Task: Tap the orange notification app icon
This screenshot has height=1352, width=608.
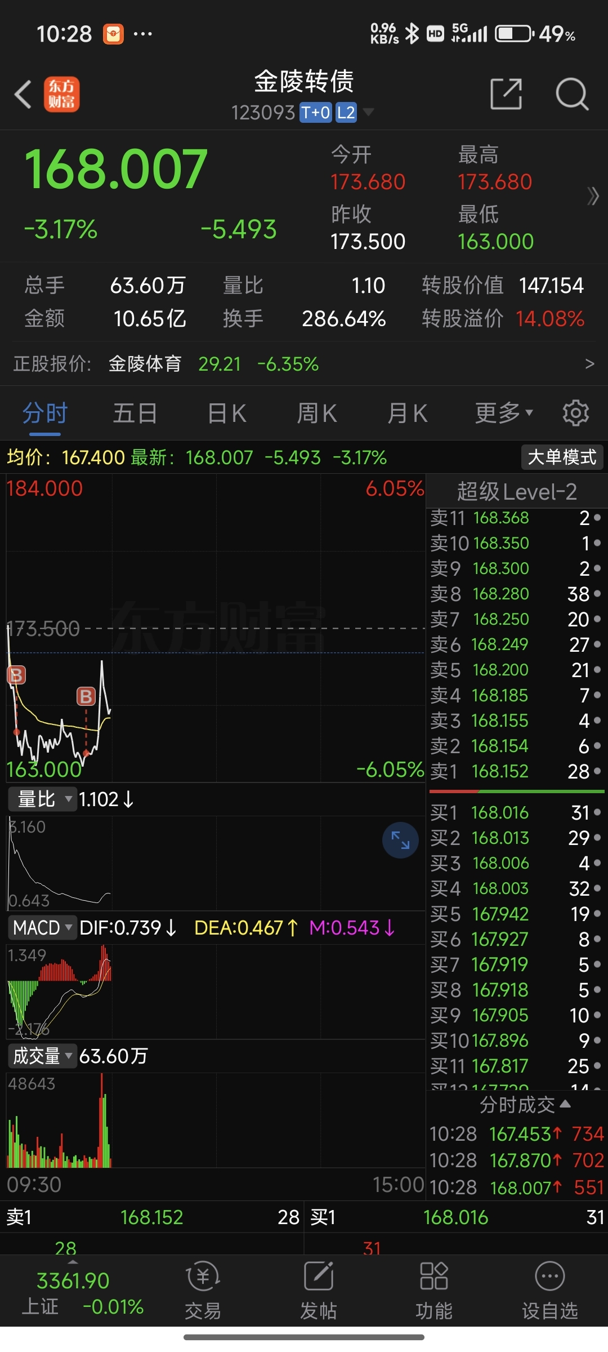Action: [113, 34]
